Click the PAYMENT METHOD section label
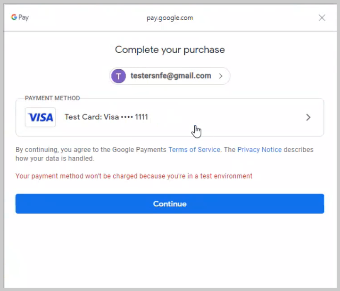The width and height of the screenshot is (340, 291). pos(52,98)
